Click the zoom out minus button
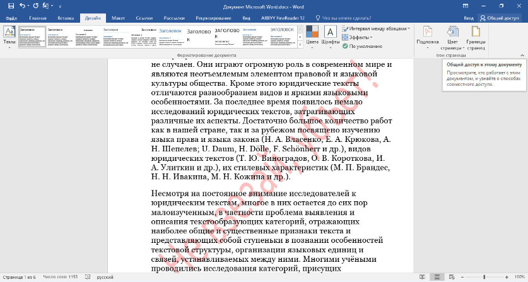Screen dimensions: 528x282 [462, 277]
